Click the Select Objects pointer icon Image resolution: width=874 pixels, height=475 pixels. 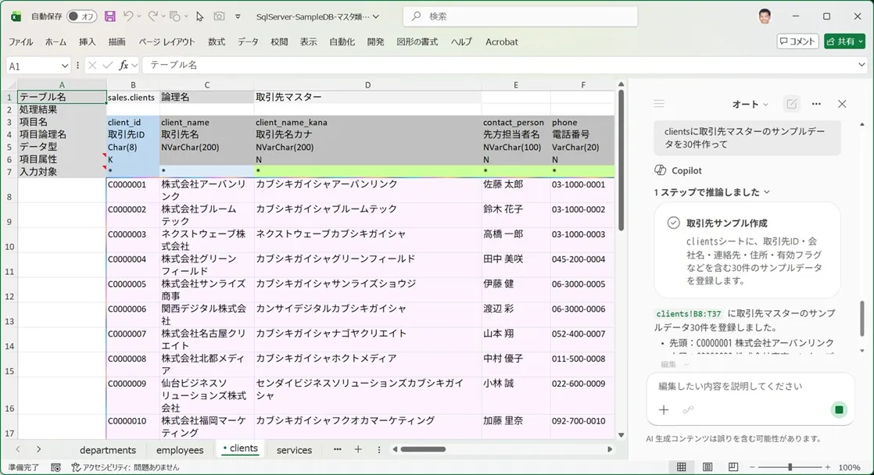(x=199, y=16)
